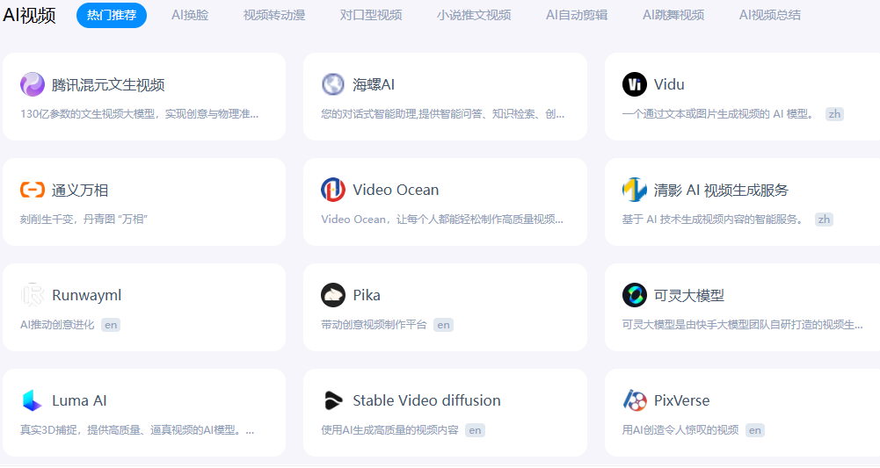880x468 pixels.
Task: Open the 腾讯混元文生视频 title link
Action: [108, 84]
